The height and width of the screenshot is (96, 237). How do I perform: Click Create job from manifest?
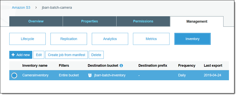tap(67, 55)
